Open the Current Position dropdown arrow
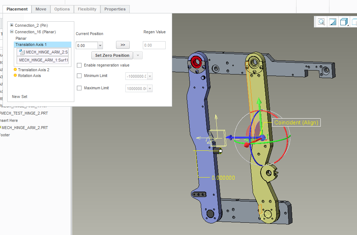 tap(100, 46)
